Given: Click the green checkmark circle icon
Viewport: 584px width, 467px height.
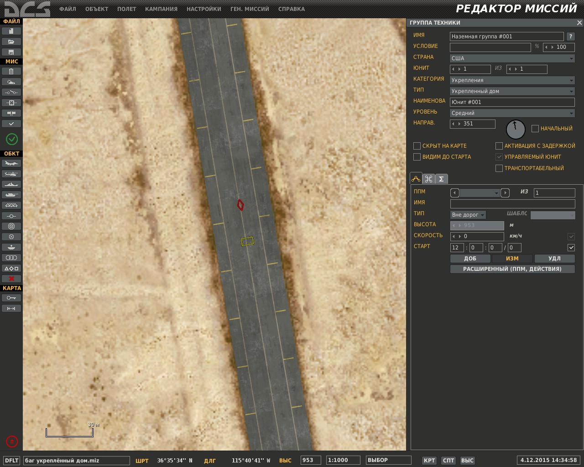Looking at the screenshot, I should 12,139.
